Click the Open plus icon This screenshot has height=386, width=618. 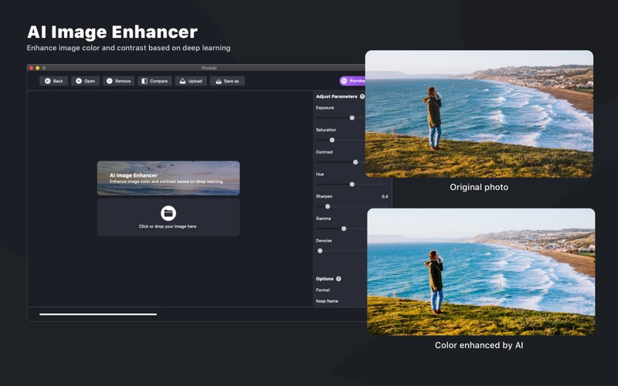(x=79, y=81)
